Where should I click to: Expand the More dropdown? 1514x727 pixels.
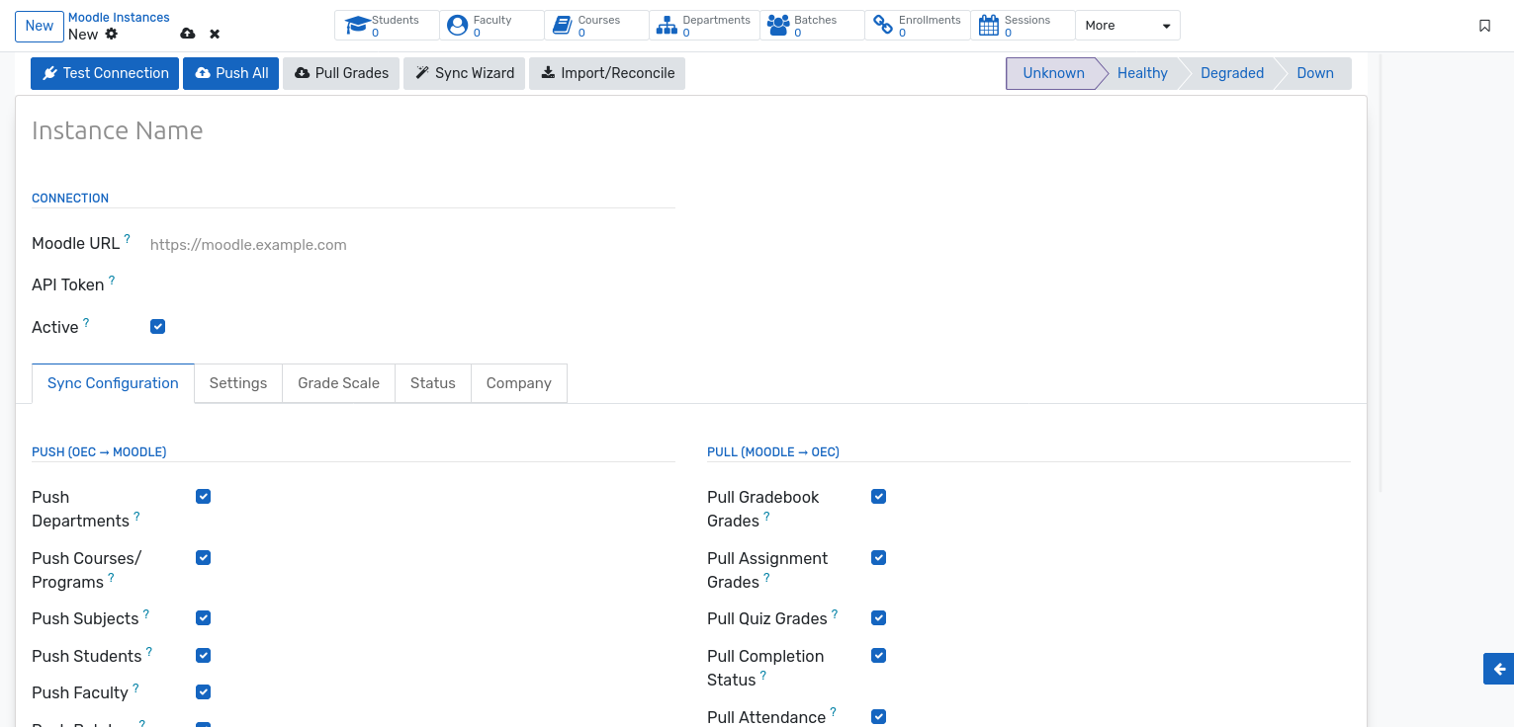(1127, 26)
